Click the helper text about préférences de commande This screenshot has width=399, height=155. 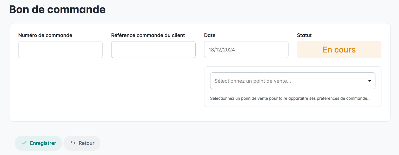(x=290, y=98)
